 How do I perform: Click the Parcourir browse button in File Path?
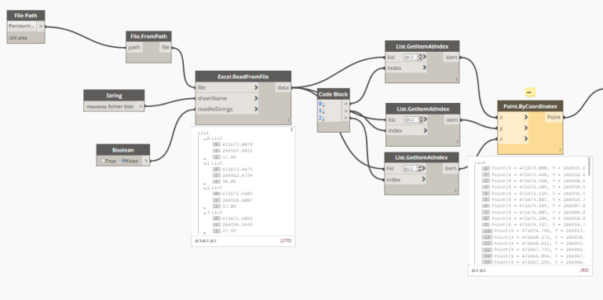22,27
